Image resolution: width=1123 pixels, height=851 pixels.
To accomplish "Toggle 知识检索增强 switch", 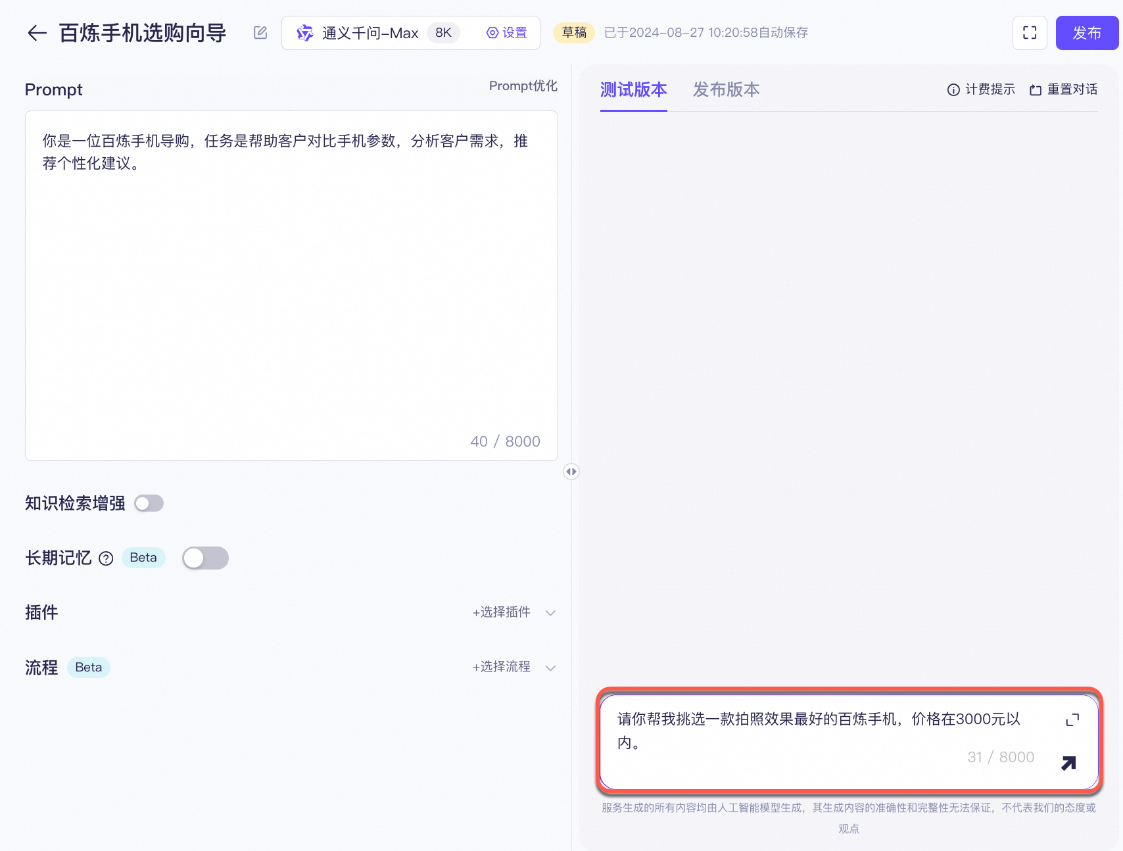I will [x=149, y=503].
